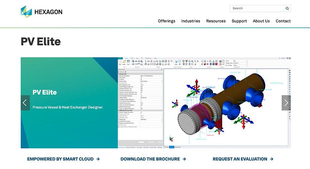Click the Open folder icon in ribbon
Viewport: 310px width, 169px height.
click(124, 62)
